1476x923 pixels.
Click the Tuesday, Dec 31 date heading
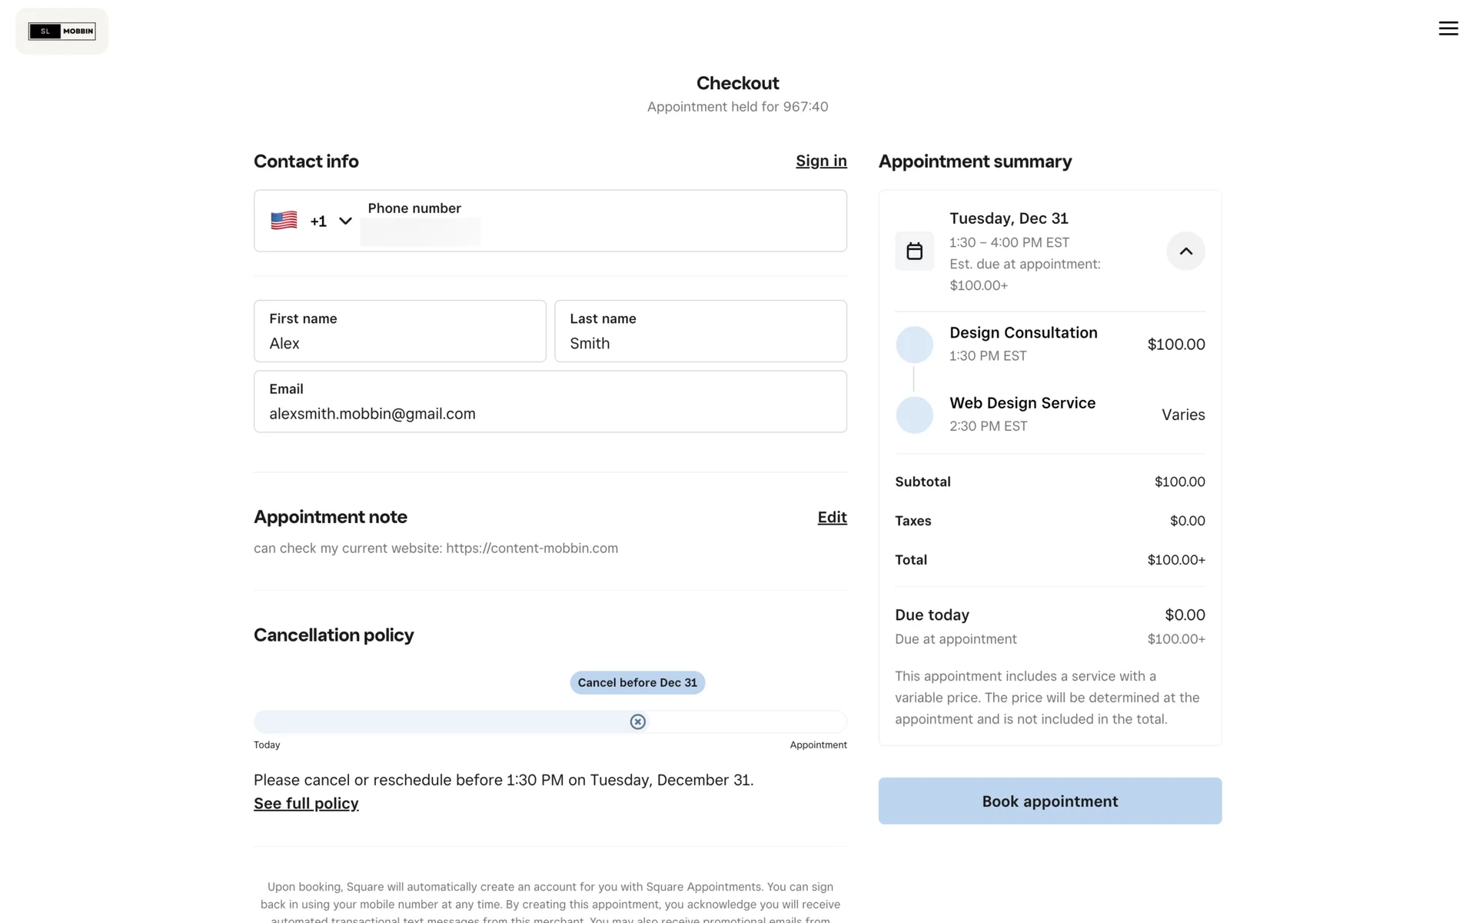coord(1008,218)
